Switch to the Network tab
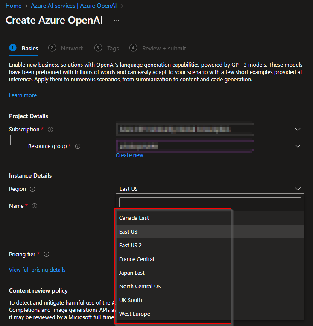The width and height of the screenshot is (313, 326). (x=66, y=48)
